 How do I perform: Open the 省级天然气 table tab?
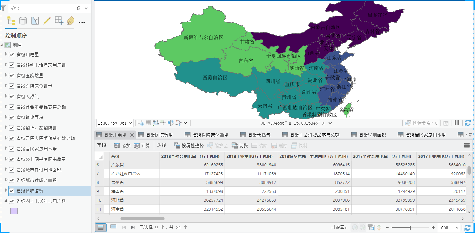click(x=256, y=135)
